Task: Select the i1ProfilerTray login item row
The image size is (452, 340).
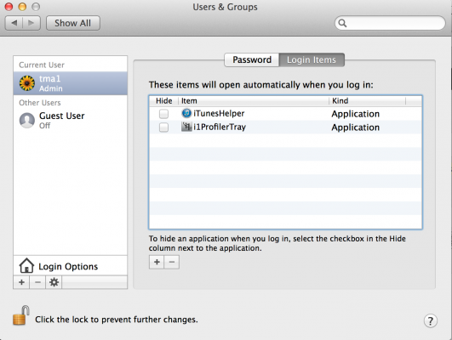Action: [285, 127]
